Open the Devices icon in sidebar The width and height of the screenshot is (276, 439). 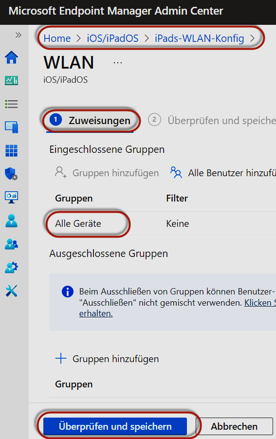[x=12, y=128]
